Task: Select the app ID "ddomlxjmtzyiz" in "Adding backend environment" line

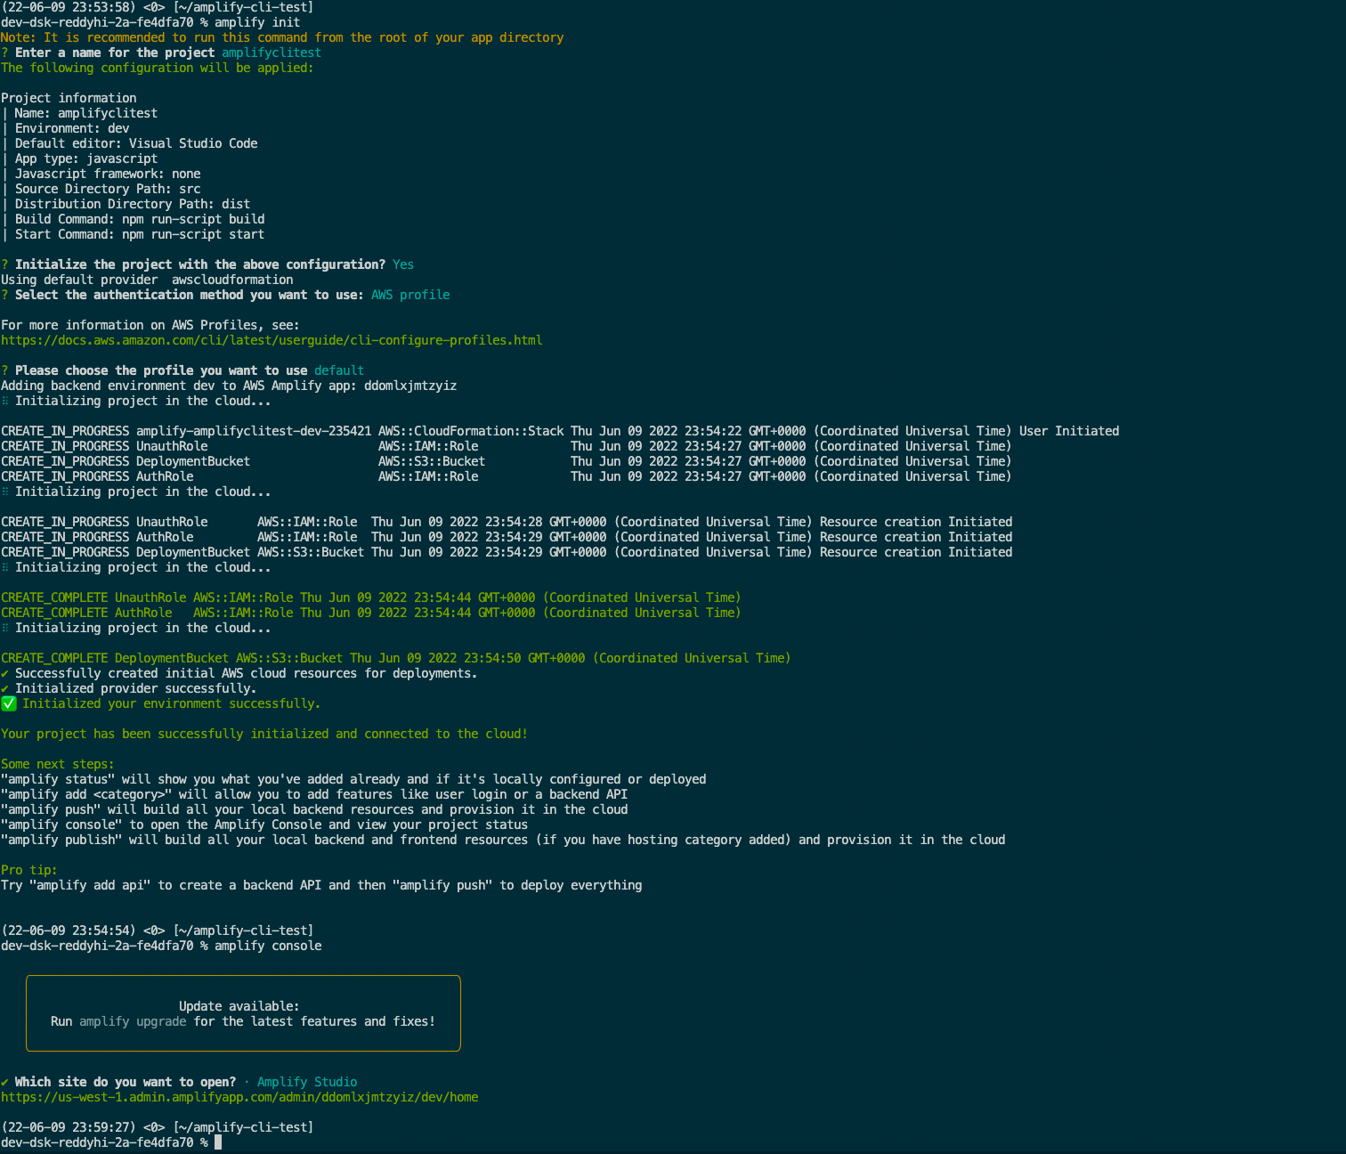Action: pos(410,386)
